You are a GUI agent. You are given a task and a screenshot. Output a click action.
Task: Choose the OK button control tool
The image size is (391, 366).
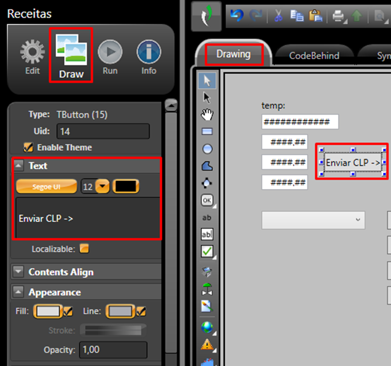207,200
